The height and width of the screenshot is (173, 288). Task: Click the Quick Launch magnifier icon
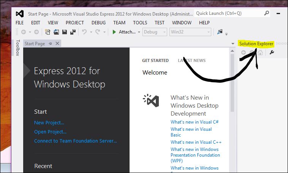click(x=266, y=13)
